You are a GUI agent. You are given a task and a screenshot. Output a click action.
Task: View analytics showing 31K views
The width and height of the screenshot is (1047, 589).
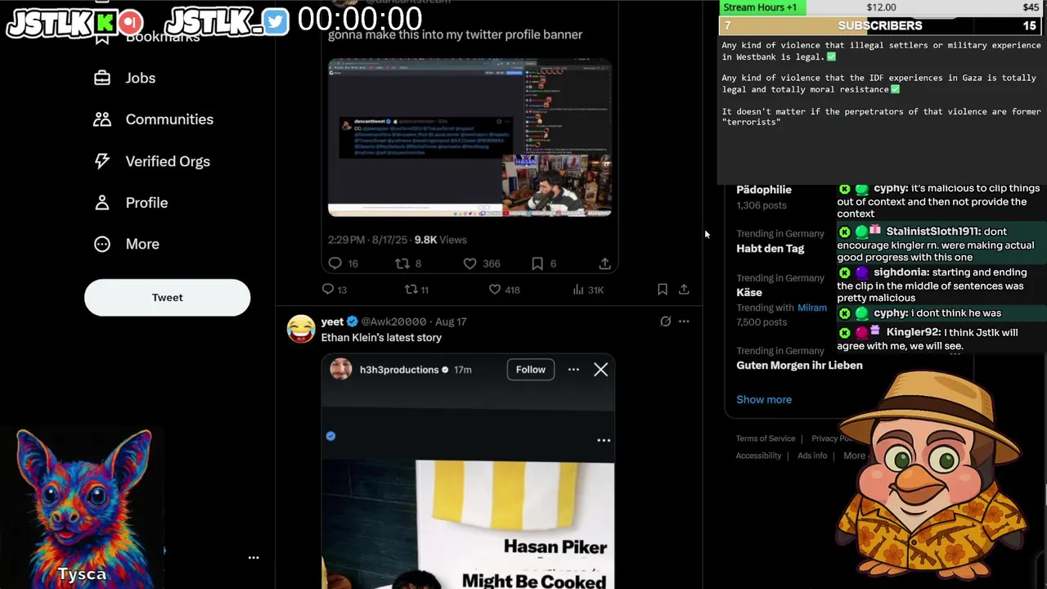click(x=588, y=290)
